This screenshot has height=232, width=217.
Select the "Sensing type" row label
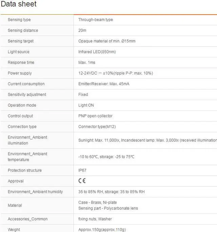(x=19, y=20)
